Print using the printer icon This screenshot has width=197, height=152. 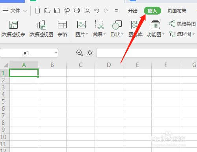77,11
